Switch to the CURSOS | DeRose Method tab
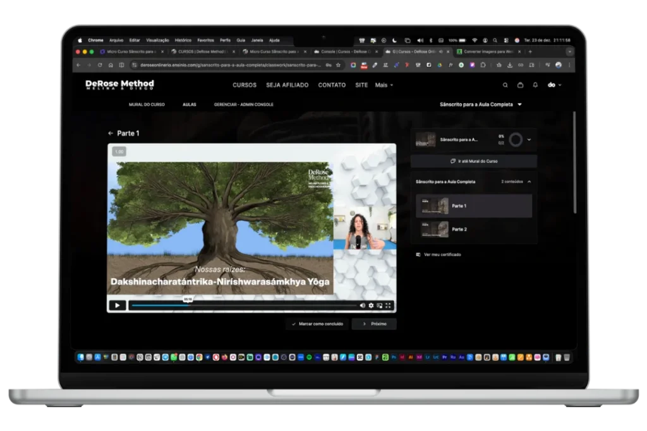 203,52
